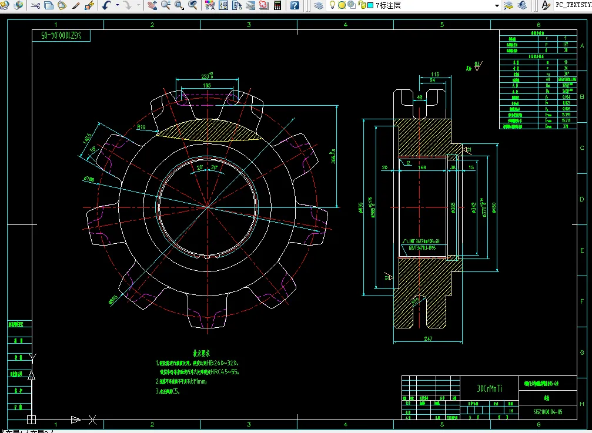The width and height of the screenshot is (592, 433).
Task: Switch to the first layout tab
Action: (x=15, y=431)
